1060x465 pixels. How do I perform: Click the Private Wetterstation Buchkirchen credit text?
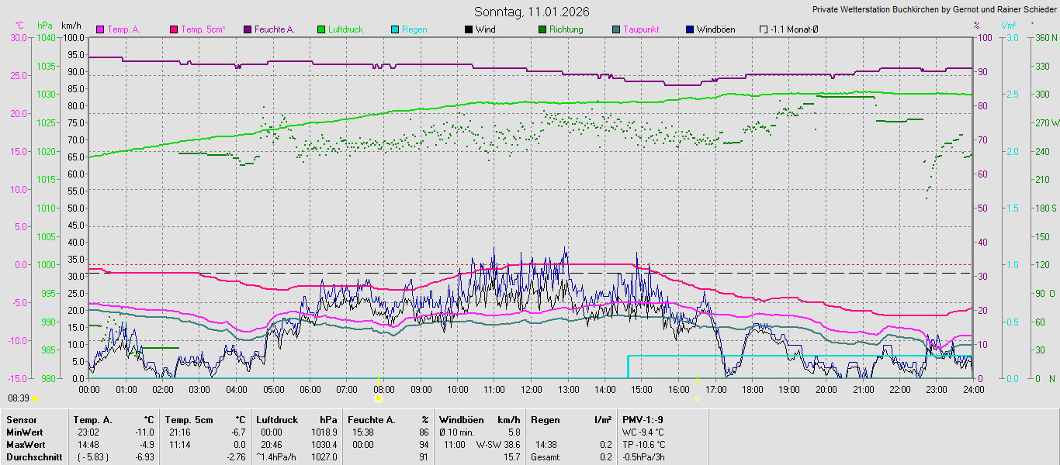(x=934, y=10)
